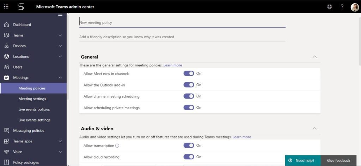Collapse the General section chevron

pos(315,57)
